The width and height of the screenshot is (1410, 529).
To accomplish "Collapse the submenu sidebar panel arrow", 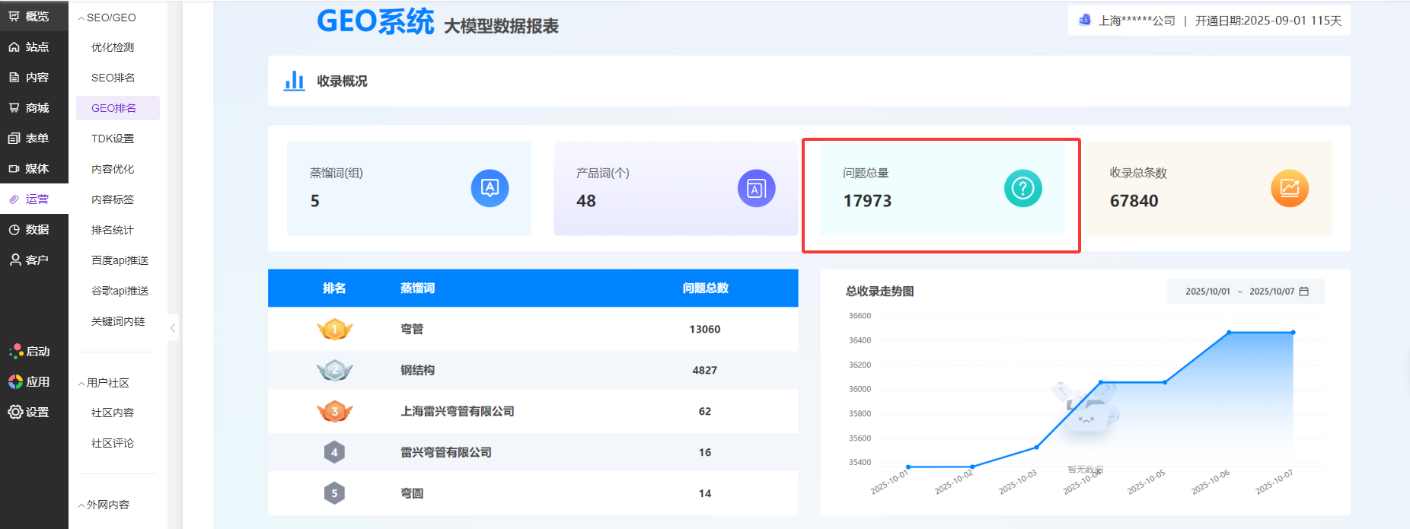I will click(173, 328).
